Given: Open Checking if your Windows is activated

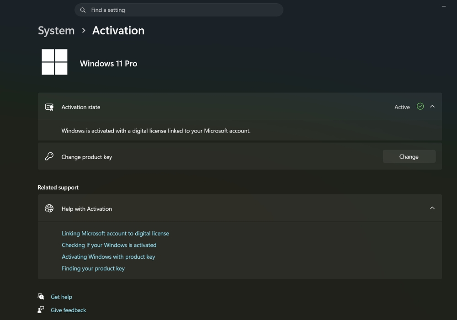Looking at the screenshot, I should pos(109,245).
